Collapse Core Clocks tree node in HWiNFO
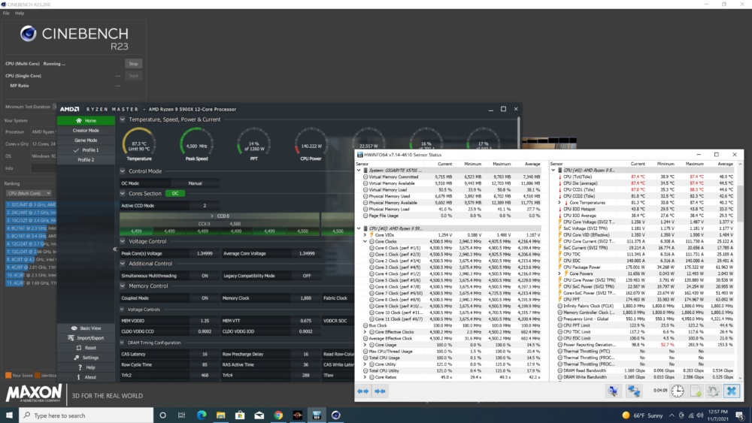Viewport: 752px width, 423px height. [365, 241]
